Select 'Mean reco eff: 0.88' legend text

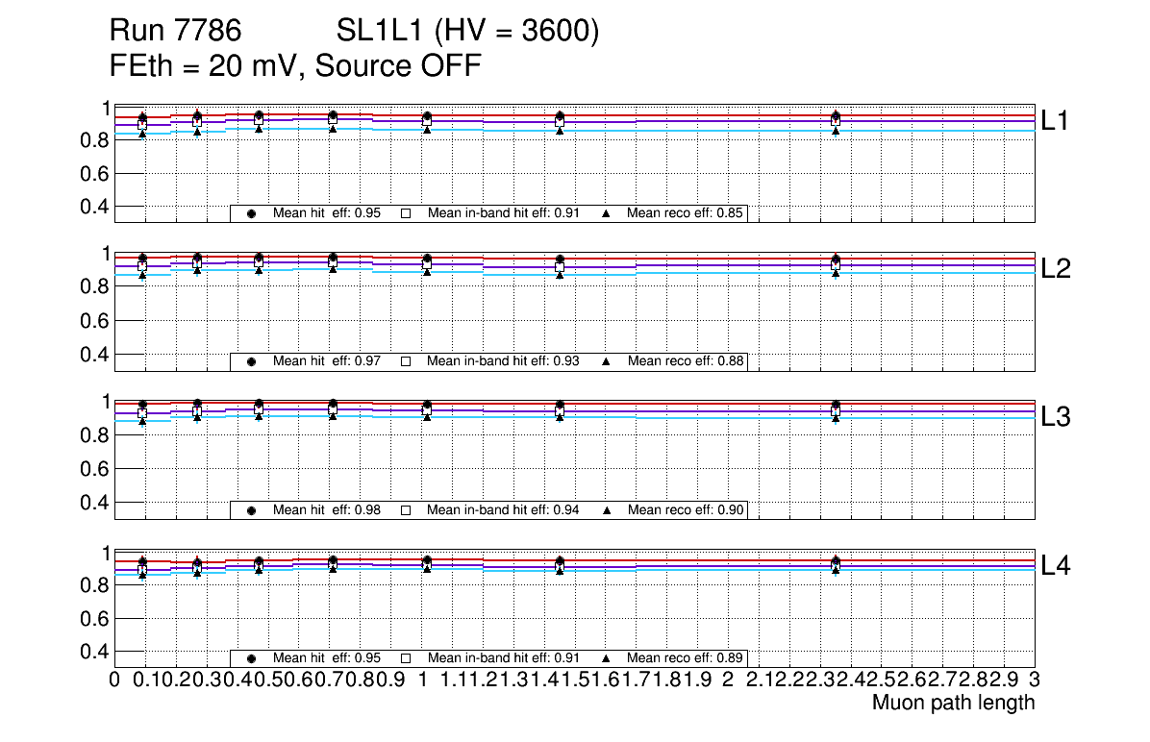point(685,361)
